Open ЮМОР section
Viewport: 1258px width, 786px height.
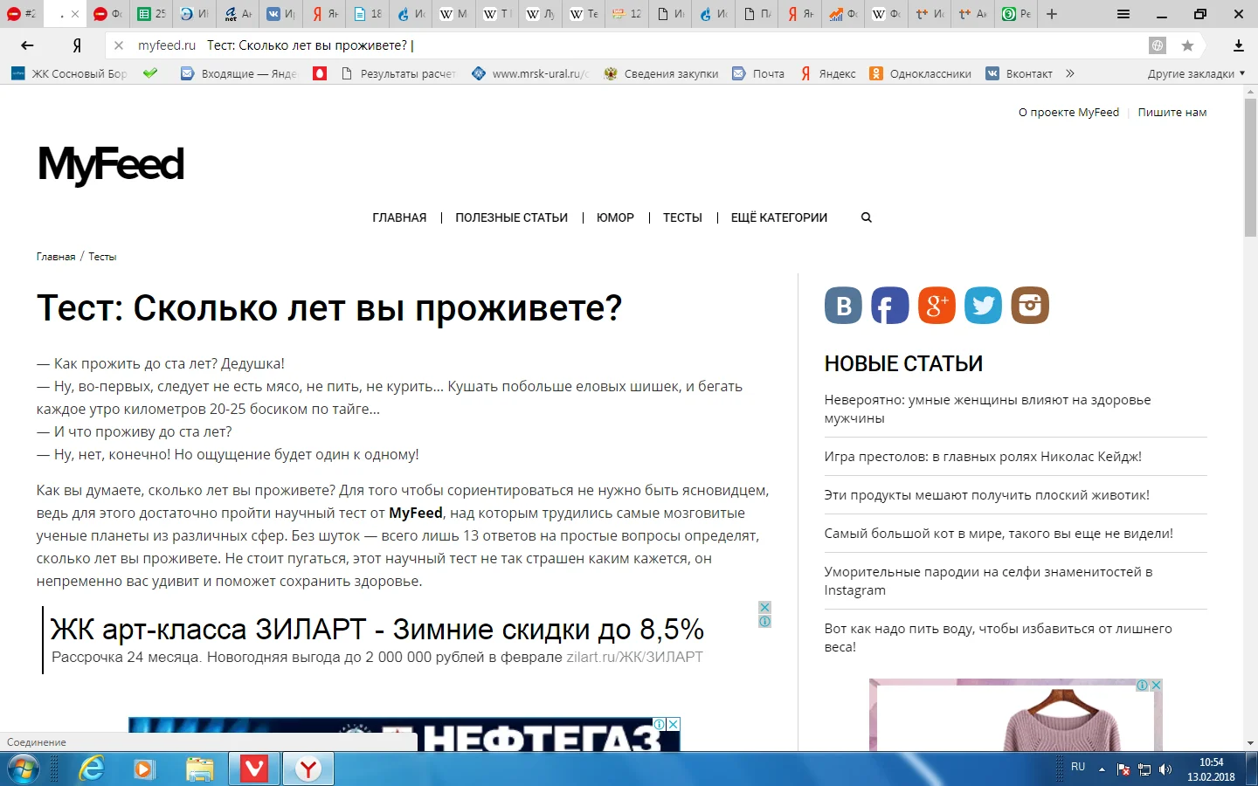[x=615, y=217]
